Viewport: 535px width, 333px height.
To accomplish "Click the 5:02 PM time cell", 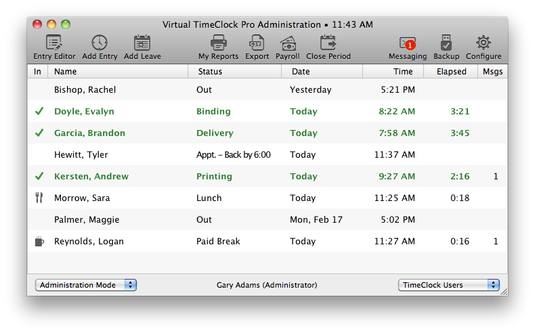I will 398,219.
